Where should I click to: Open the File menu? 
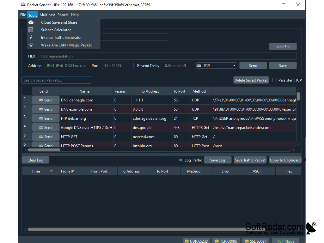(23, 15)
